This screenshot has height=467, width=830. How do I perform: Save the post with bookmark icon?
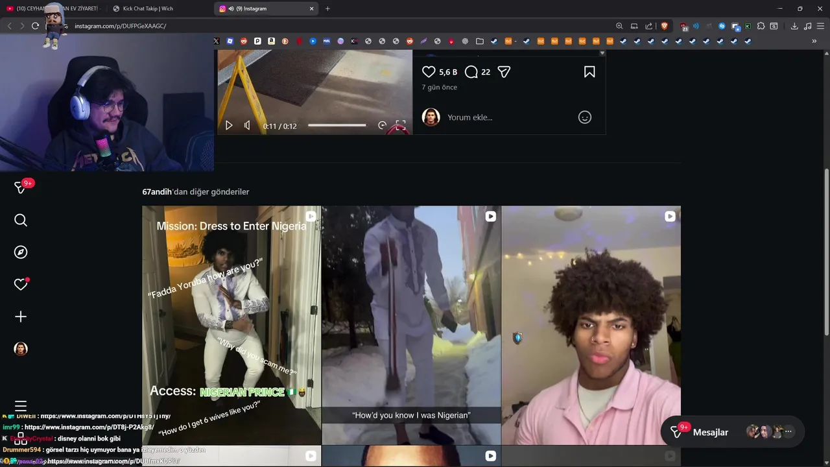pos(589,72)
